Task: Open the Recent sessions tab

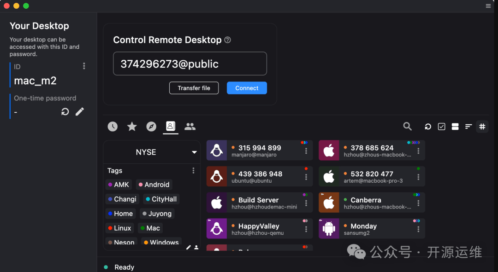Action: pos(113,127)
